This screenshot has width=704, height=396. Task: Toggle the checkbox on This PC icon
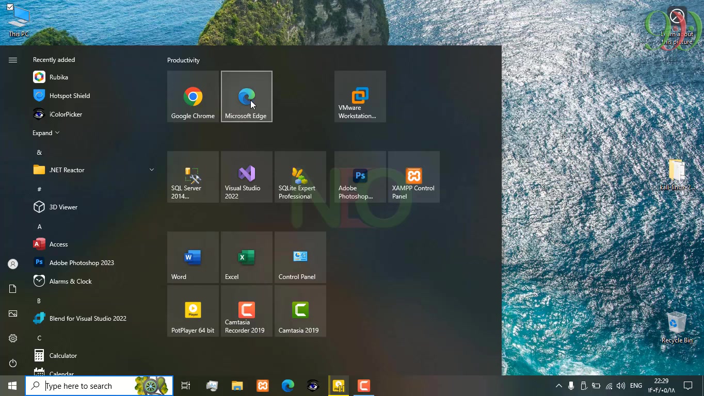tap(10, 7)
